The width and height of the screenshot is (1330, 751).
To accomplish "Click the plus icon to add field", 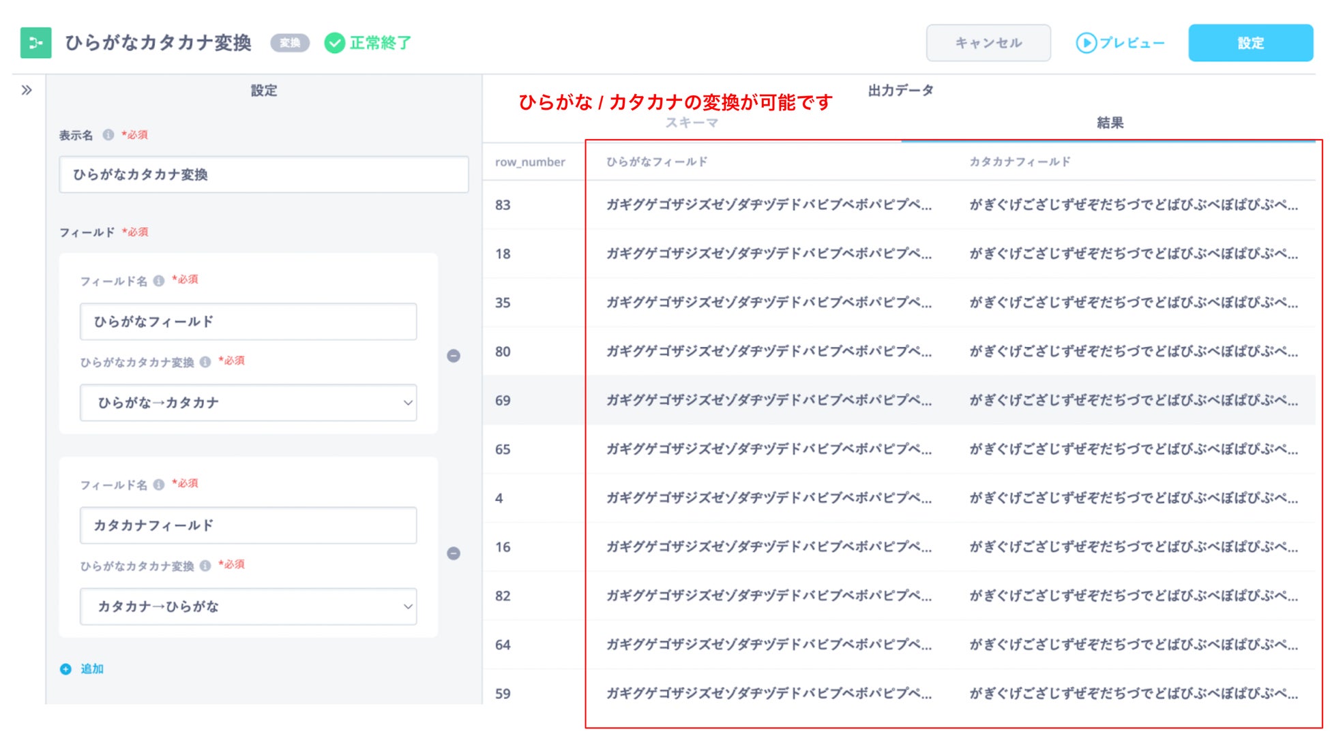I will 65,669.
